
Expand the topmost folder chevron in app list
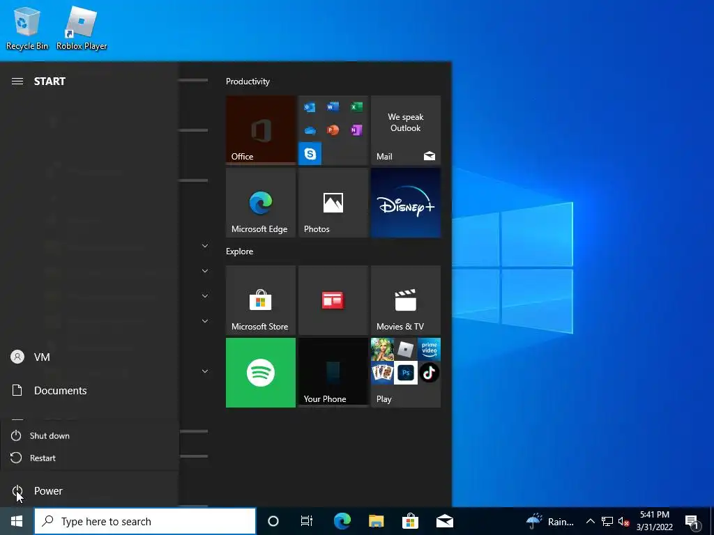pos(205,246)
